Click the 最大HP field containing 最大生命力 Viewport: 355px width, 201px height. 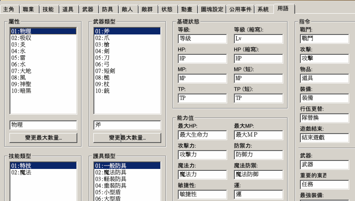(202, 135)
